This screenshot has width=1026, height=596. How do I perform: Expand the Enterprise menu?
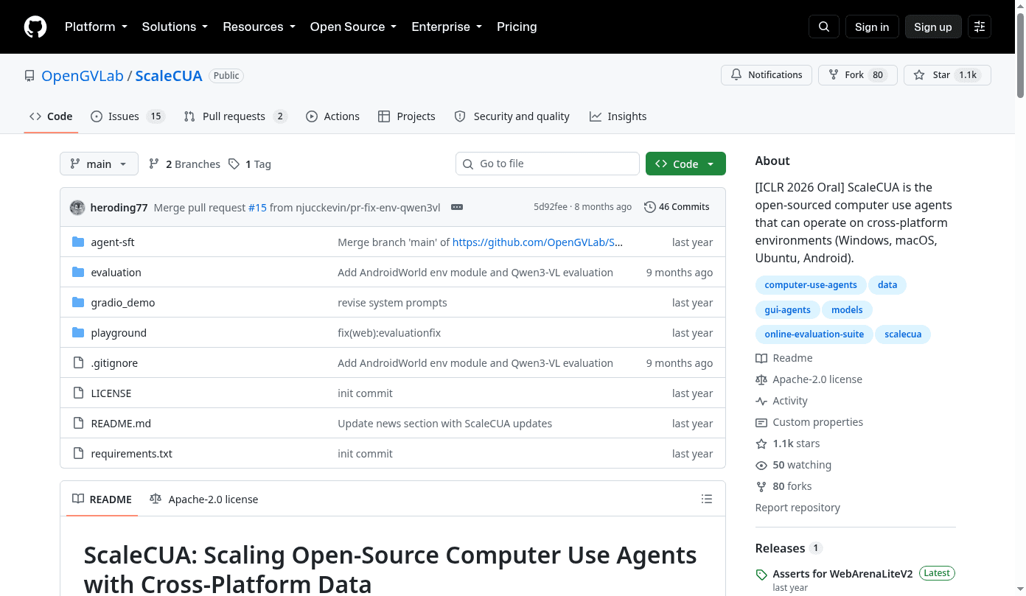[447, 27]
